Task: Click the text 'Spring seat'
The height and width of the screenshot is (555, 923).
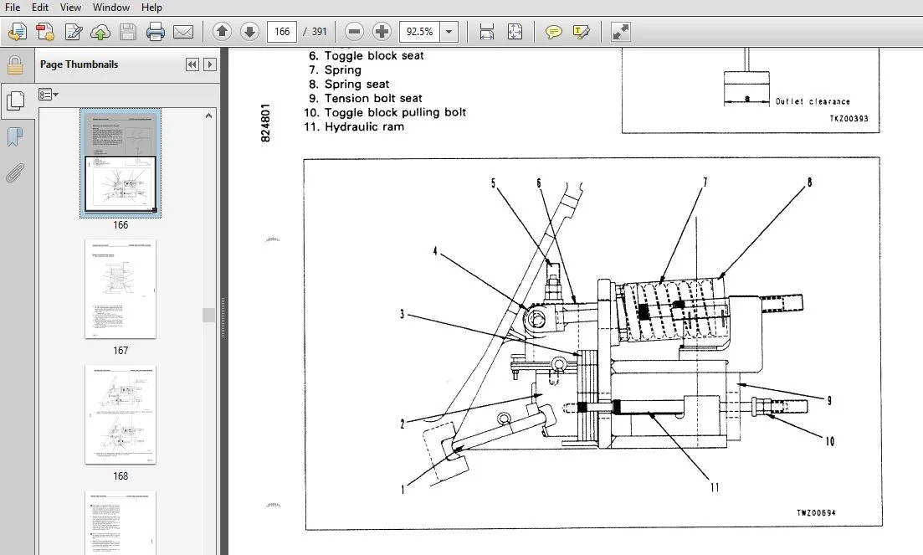Action: (x=356, y=85)
